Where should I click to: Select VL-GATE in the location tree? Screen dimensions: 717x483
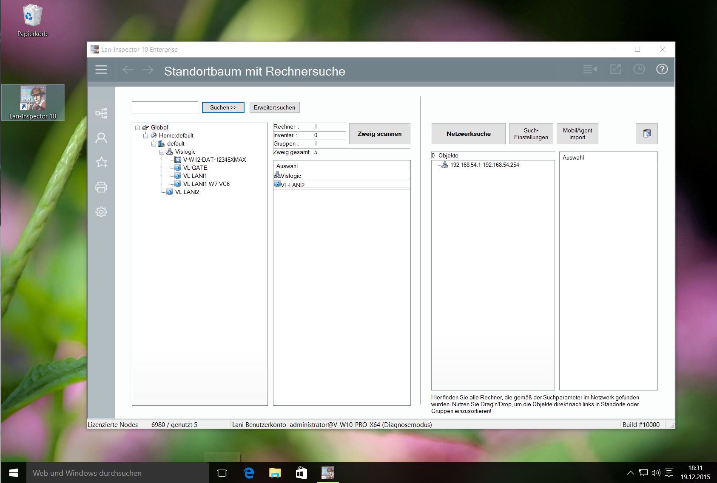[x=195, y=168]
